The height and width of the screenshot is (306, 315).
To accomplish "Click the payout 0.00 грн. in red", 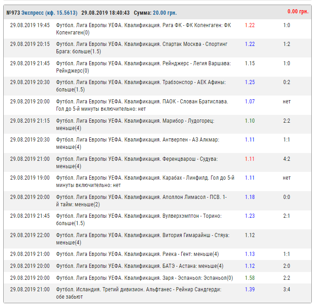I will 298,11.
